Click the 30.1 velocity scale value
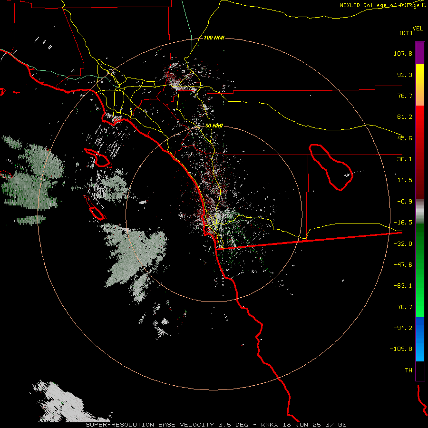Viewport: 428px width, 428px height. [x=405, y=159]
